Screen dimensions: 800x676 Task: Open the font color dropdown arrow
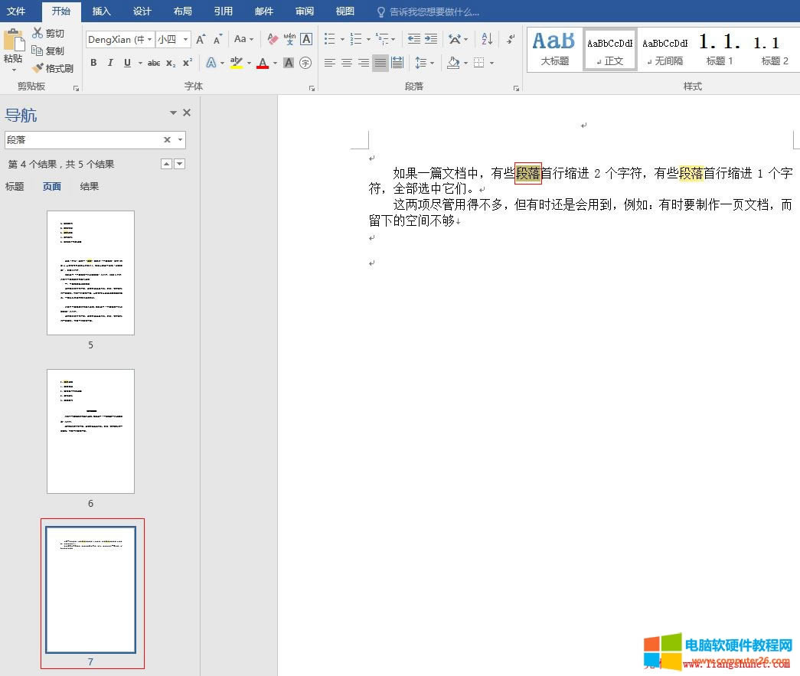click(x=275, y=63)
